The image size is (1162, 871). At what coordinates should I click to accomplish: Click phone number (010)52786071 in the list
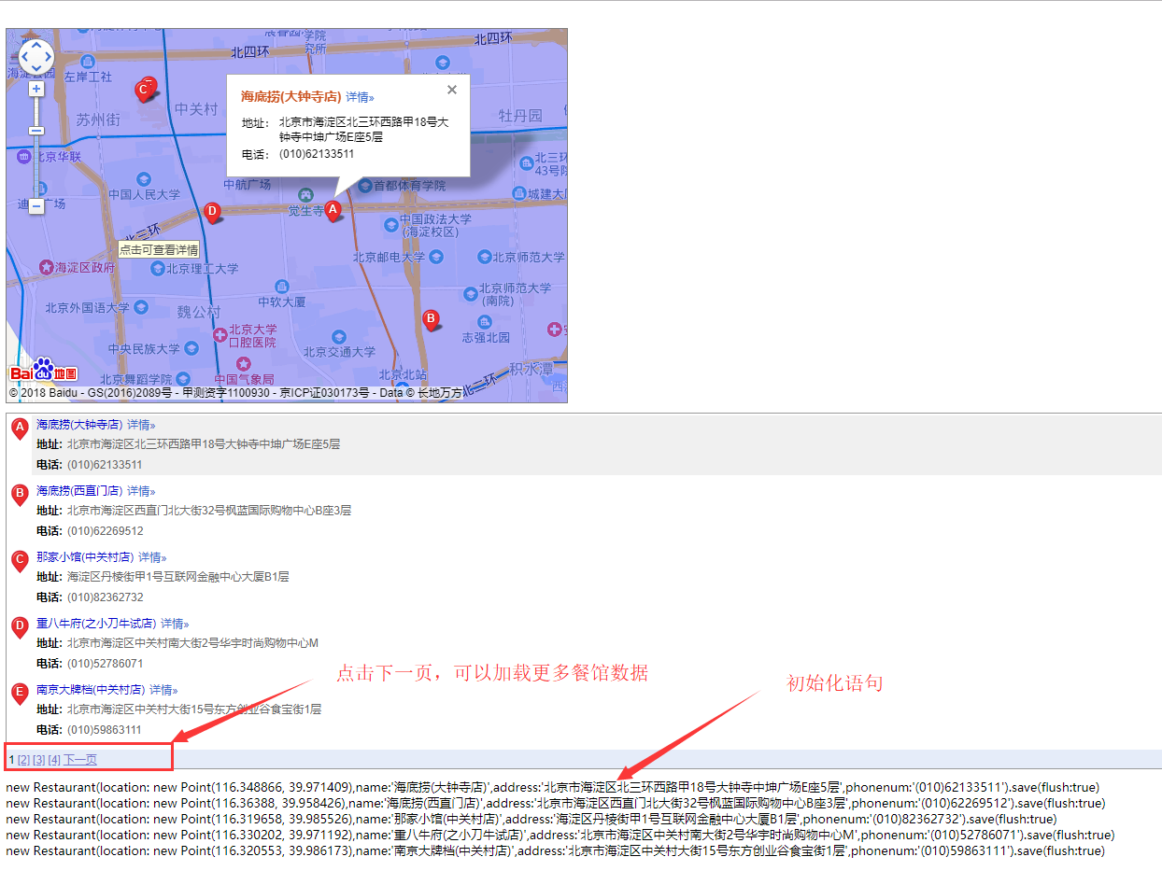point(105,664)
